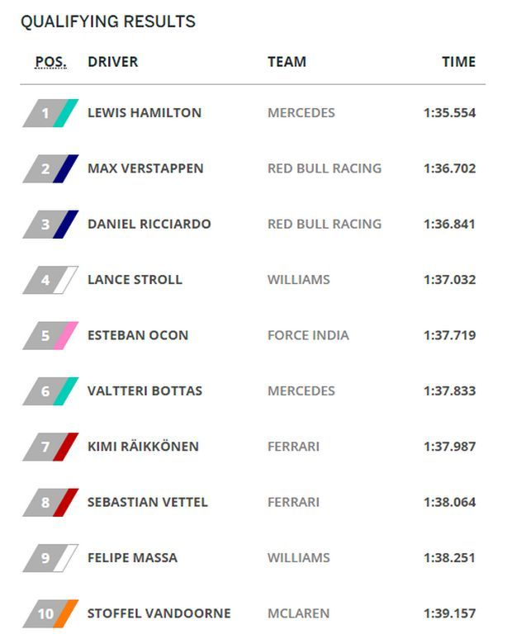Image resolution: width=512 pixels, height=639 pixels.
Task: Open Kimi Räikkönen driver name
Action: tap(143, 447)
